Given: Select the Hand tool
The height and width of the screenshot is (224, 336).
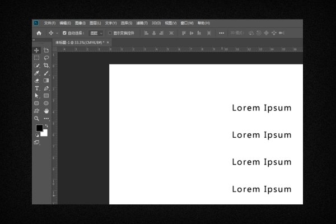Looking at the screenshot, I should pyautogui.click(x=46, y=111).
